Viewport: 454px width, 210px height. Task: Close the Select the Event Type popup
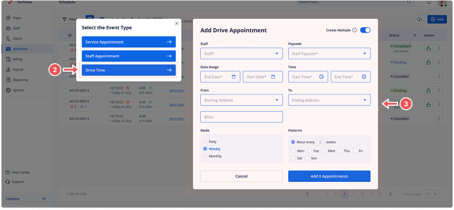coord(177,23)
